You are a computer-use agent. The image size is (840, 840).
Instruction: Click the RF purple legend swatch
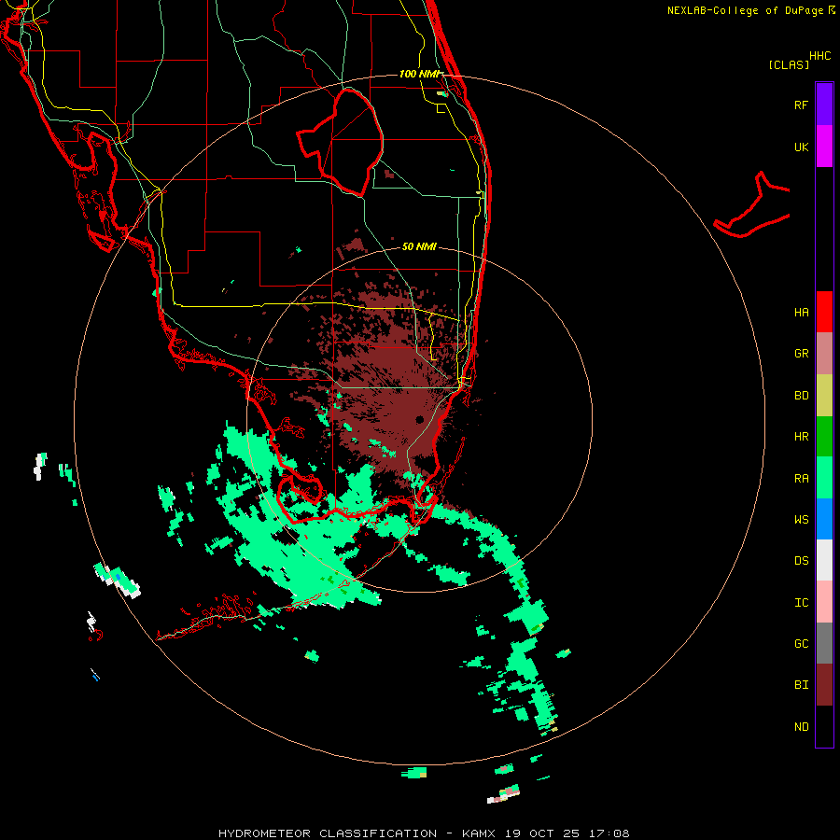(824, 105)
